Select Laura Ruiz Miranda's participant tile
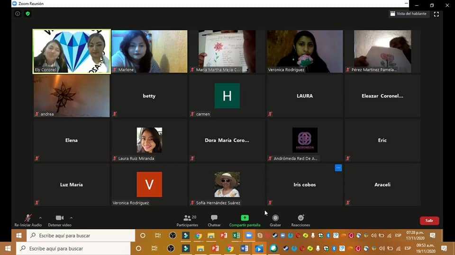 [149, 140]
